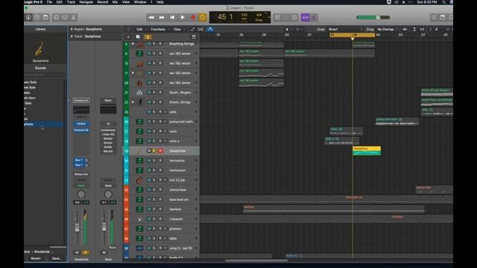Open the Editors scissors icon

[74, 17]
